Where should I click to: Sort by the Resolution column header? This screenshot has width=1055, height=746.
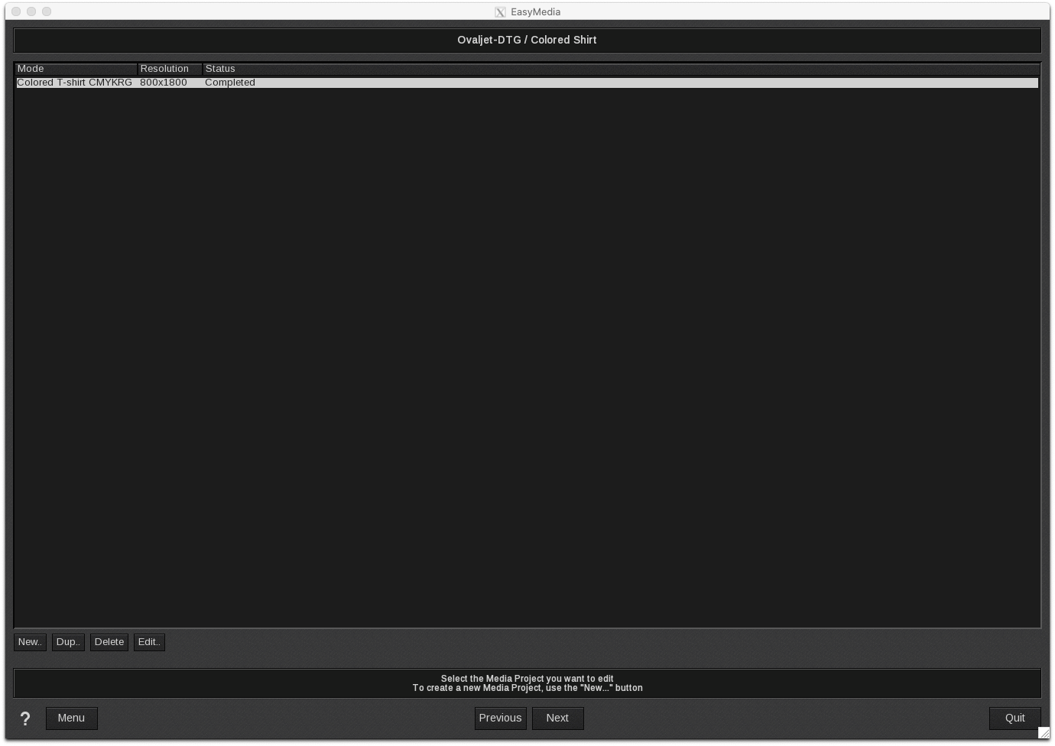(x=170, y=69)
